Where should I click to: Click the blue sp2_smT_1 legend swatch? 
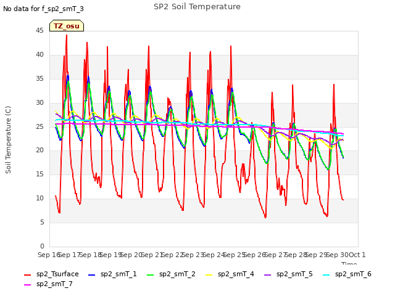tap(92, 275)
